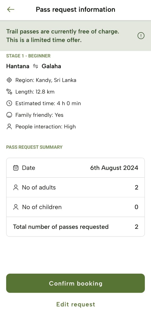Click the region target icon
Screen dimensions: 151x312
9,80
